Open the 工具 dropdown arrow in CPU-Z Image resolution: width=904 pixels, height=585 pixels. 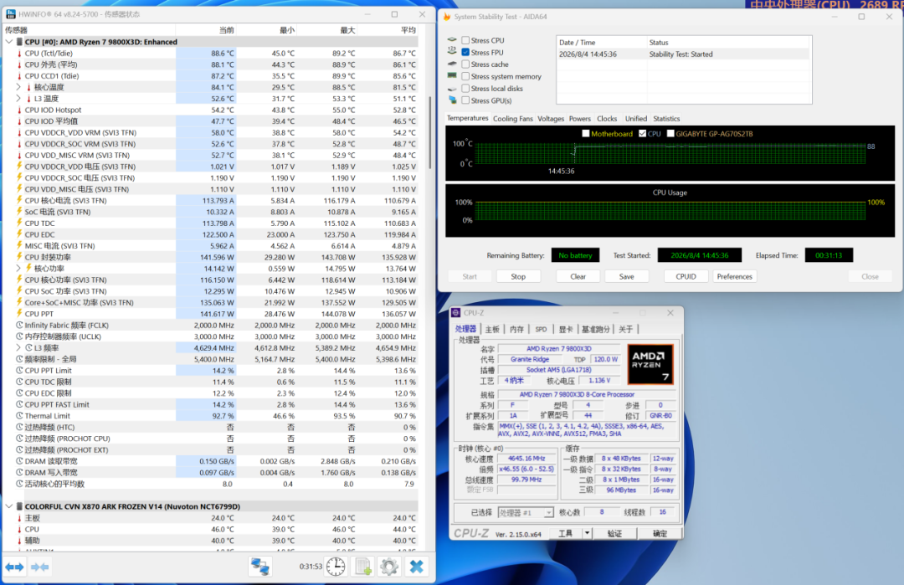click(x=587, y=533)
